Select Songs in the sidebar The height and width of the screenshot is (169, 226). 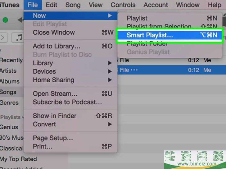(11, 92)
